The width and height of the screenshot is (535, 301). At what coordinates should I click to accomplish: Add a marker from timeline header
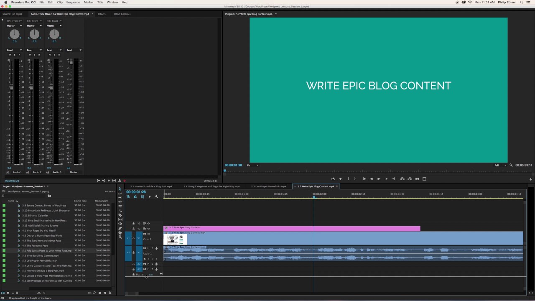point(150,197)
